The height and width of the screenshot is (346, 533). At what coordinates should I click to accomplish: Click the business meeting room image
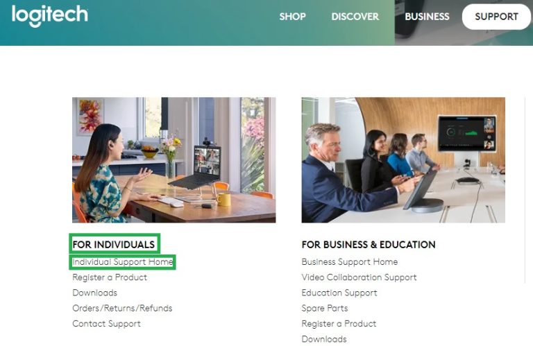(x=403, y=160)
